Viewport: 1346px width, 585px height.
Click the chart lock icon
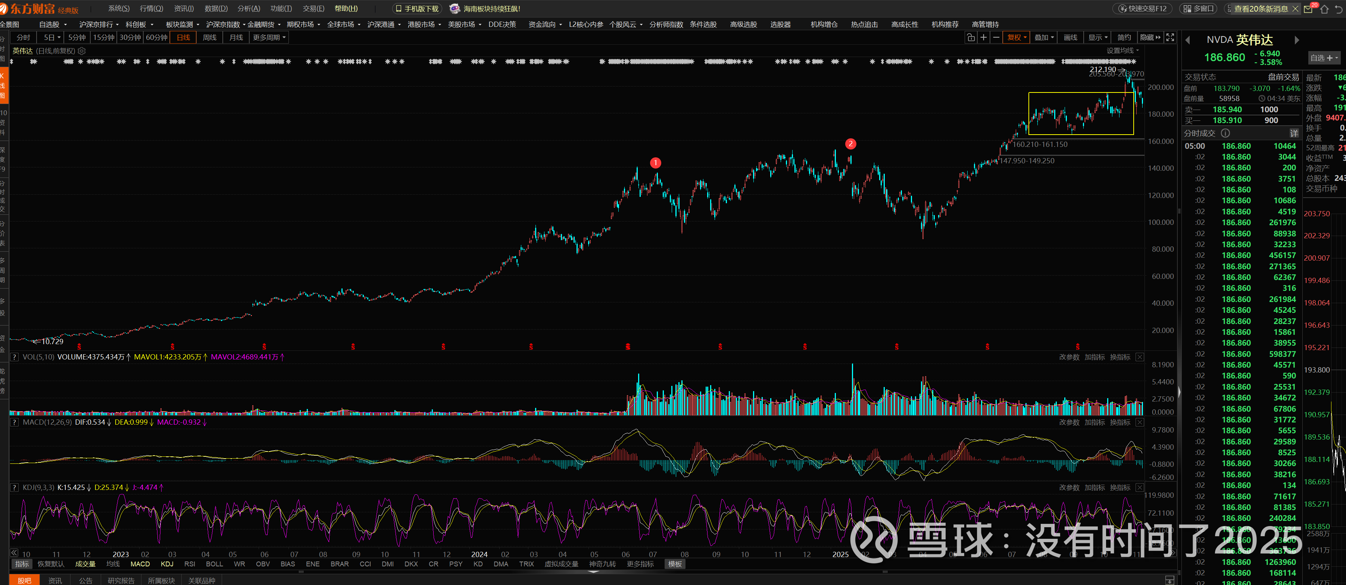point(971,38)
